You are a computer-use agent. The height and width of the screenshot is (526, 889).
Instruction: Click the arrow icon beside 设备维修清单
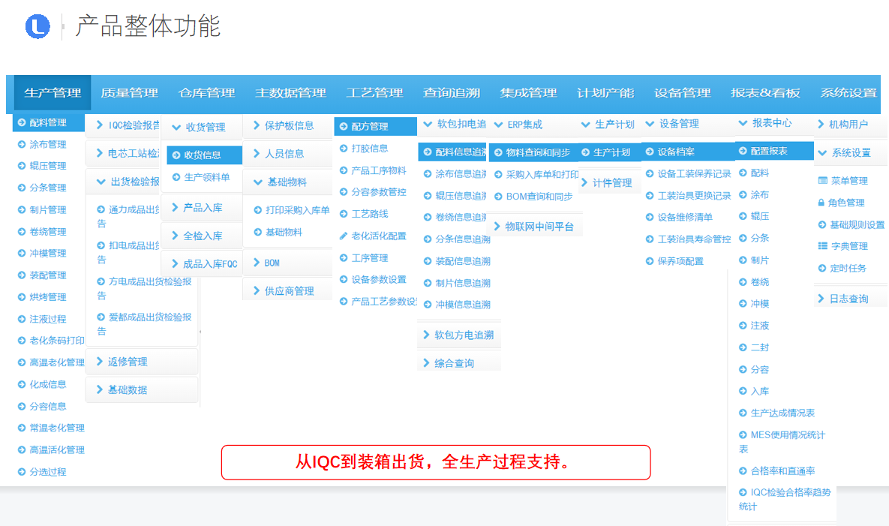[x=650, y=218]
